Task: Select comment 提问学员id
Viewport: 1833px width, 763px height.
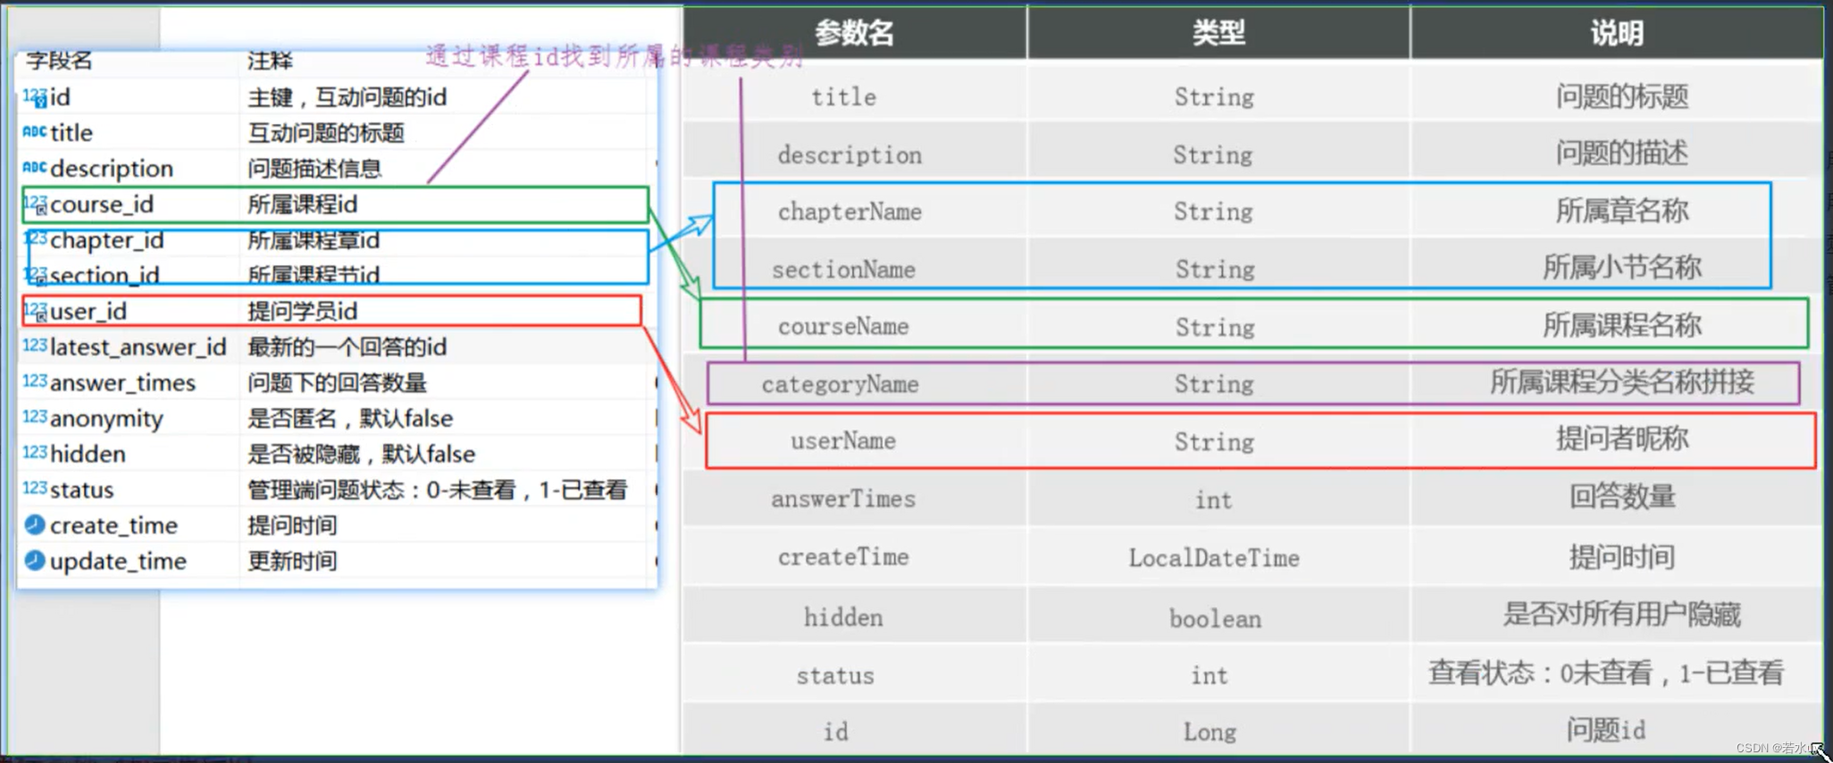Action: [303, 311]
